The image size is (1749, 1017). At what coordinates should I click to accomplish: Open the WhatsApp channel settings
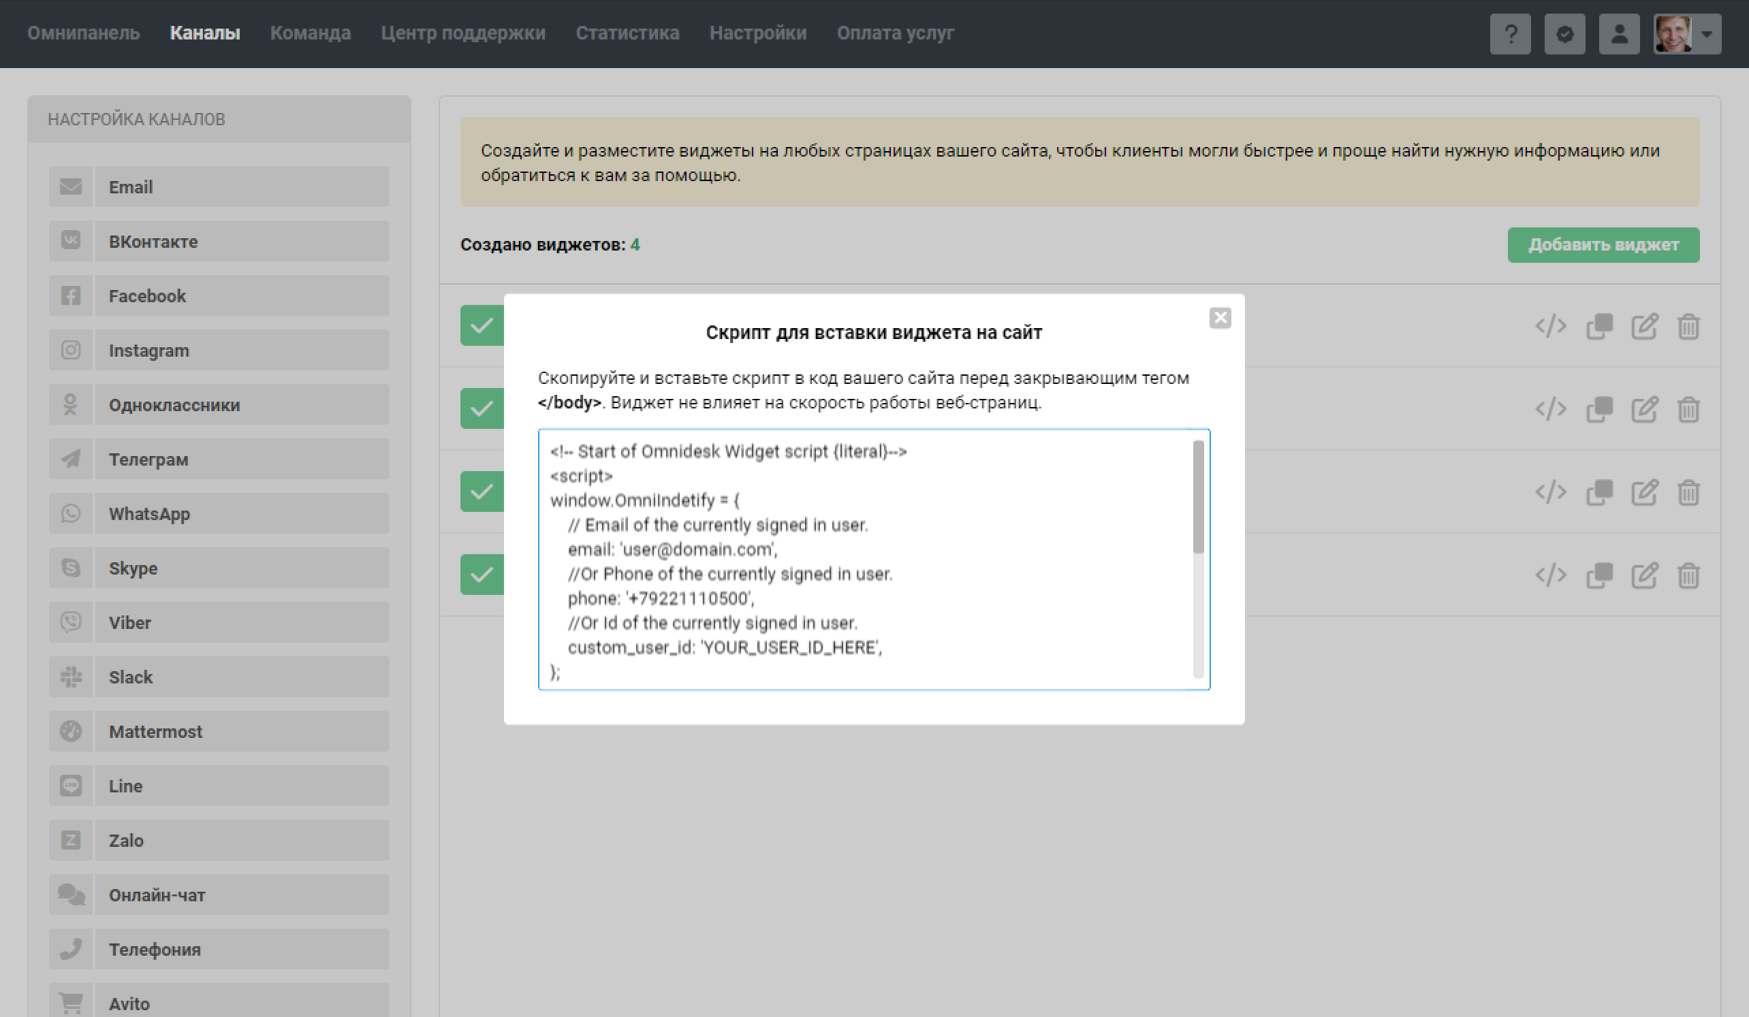219,513
